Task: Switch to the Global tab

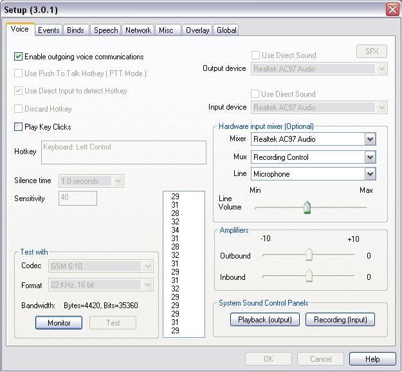Action: coord(226,30)
